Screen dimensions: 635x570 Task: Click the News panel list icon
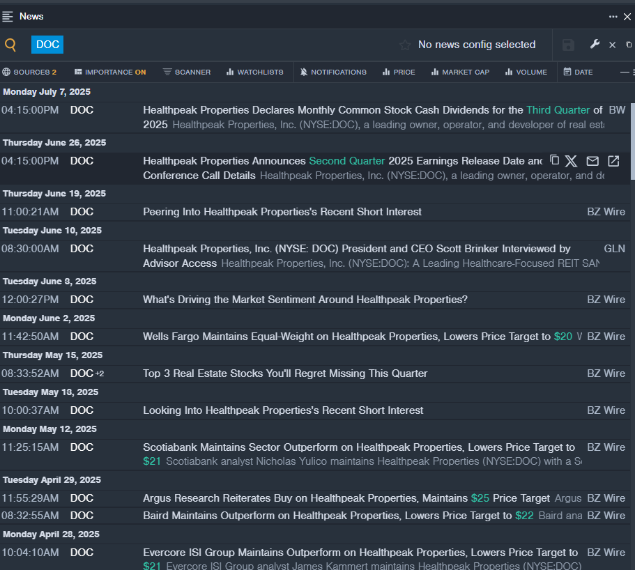(8, 16)
